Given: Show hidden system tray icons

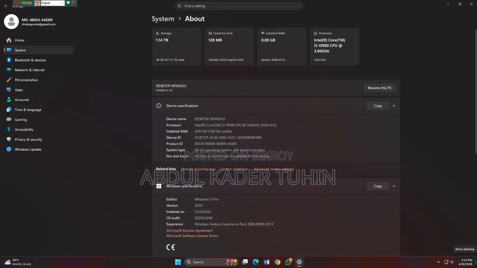Looking at the screenshot, I should tap(438, 262).
